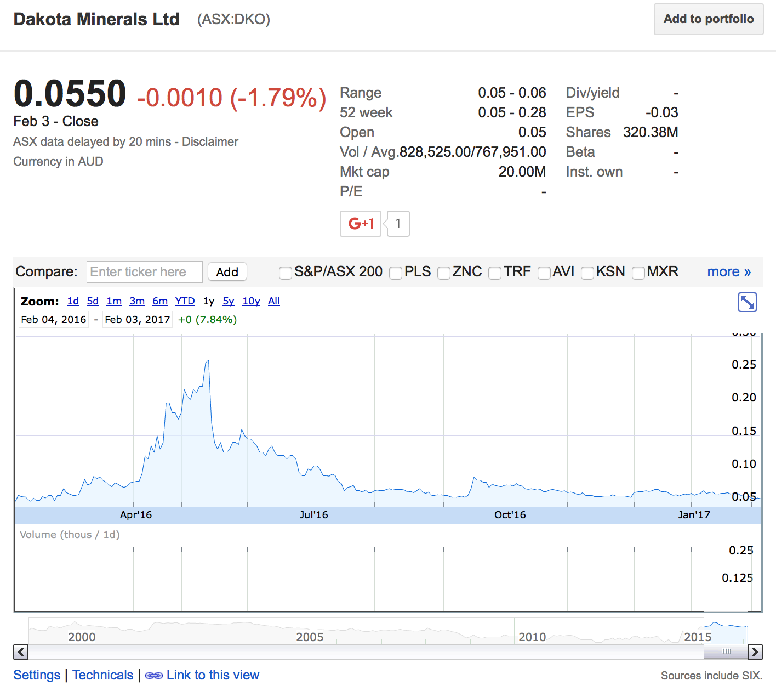
Task: Select the All zoom range
Action: (273, 301)
